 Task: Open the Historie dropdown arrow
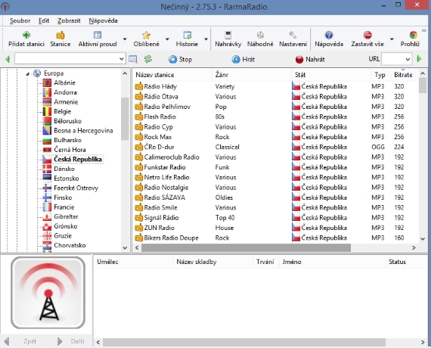point(206,39)
